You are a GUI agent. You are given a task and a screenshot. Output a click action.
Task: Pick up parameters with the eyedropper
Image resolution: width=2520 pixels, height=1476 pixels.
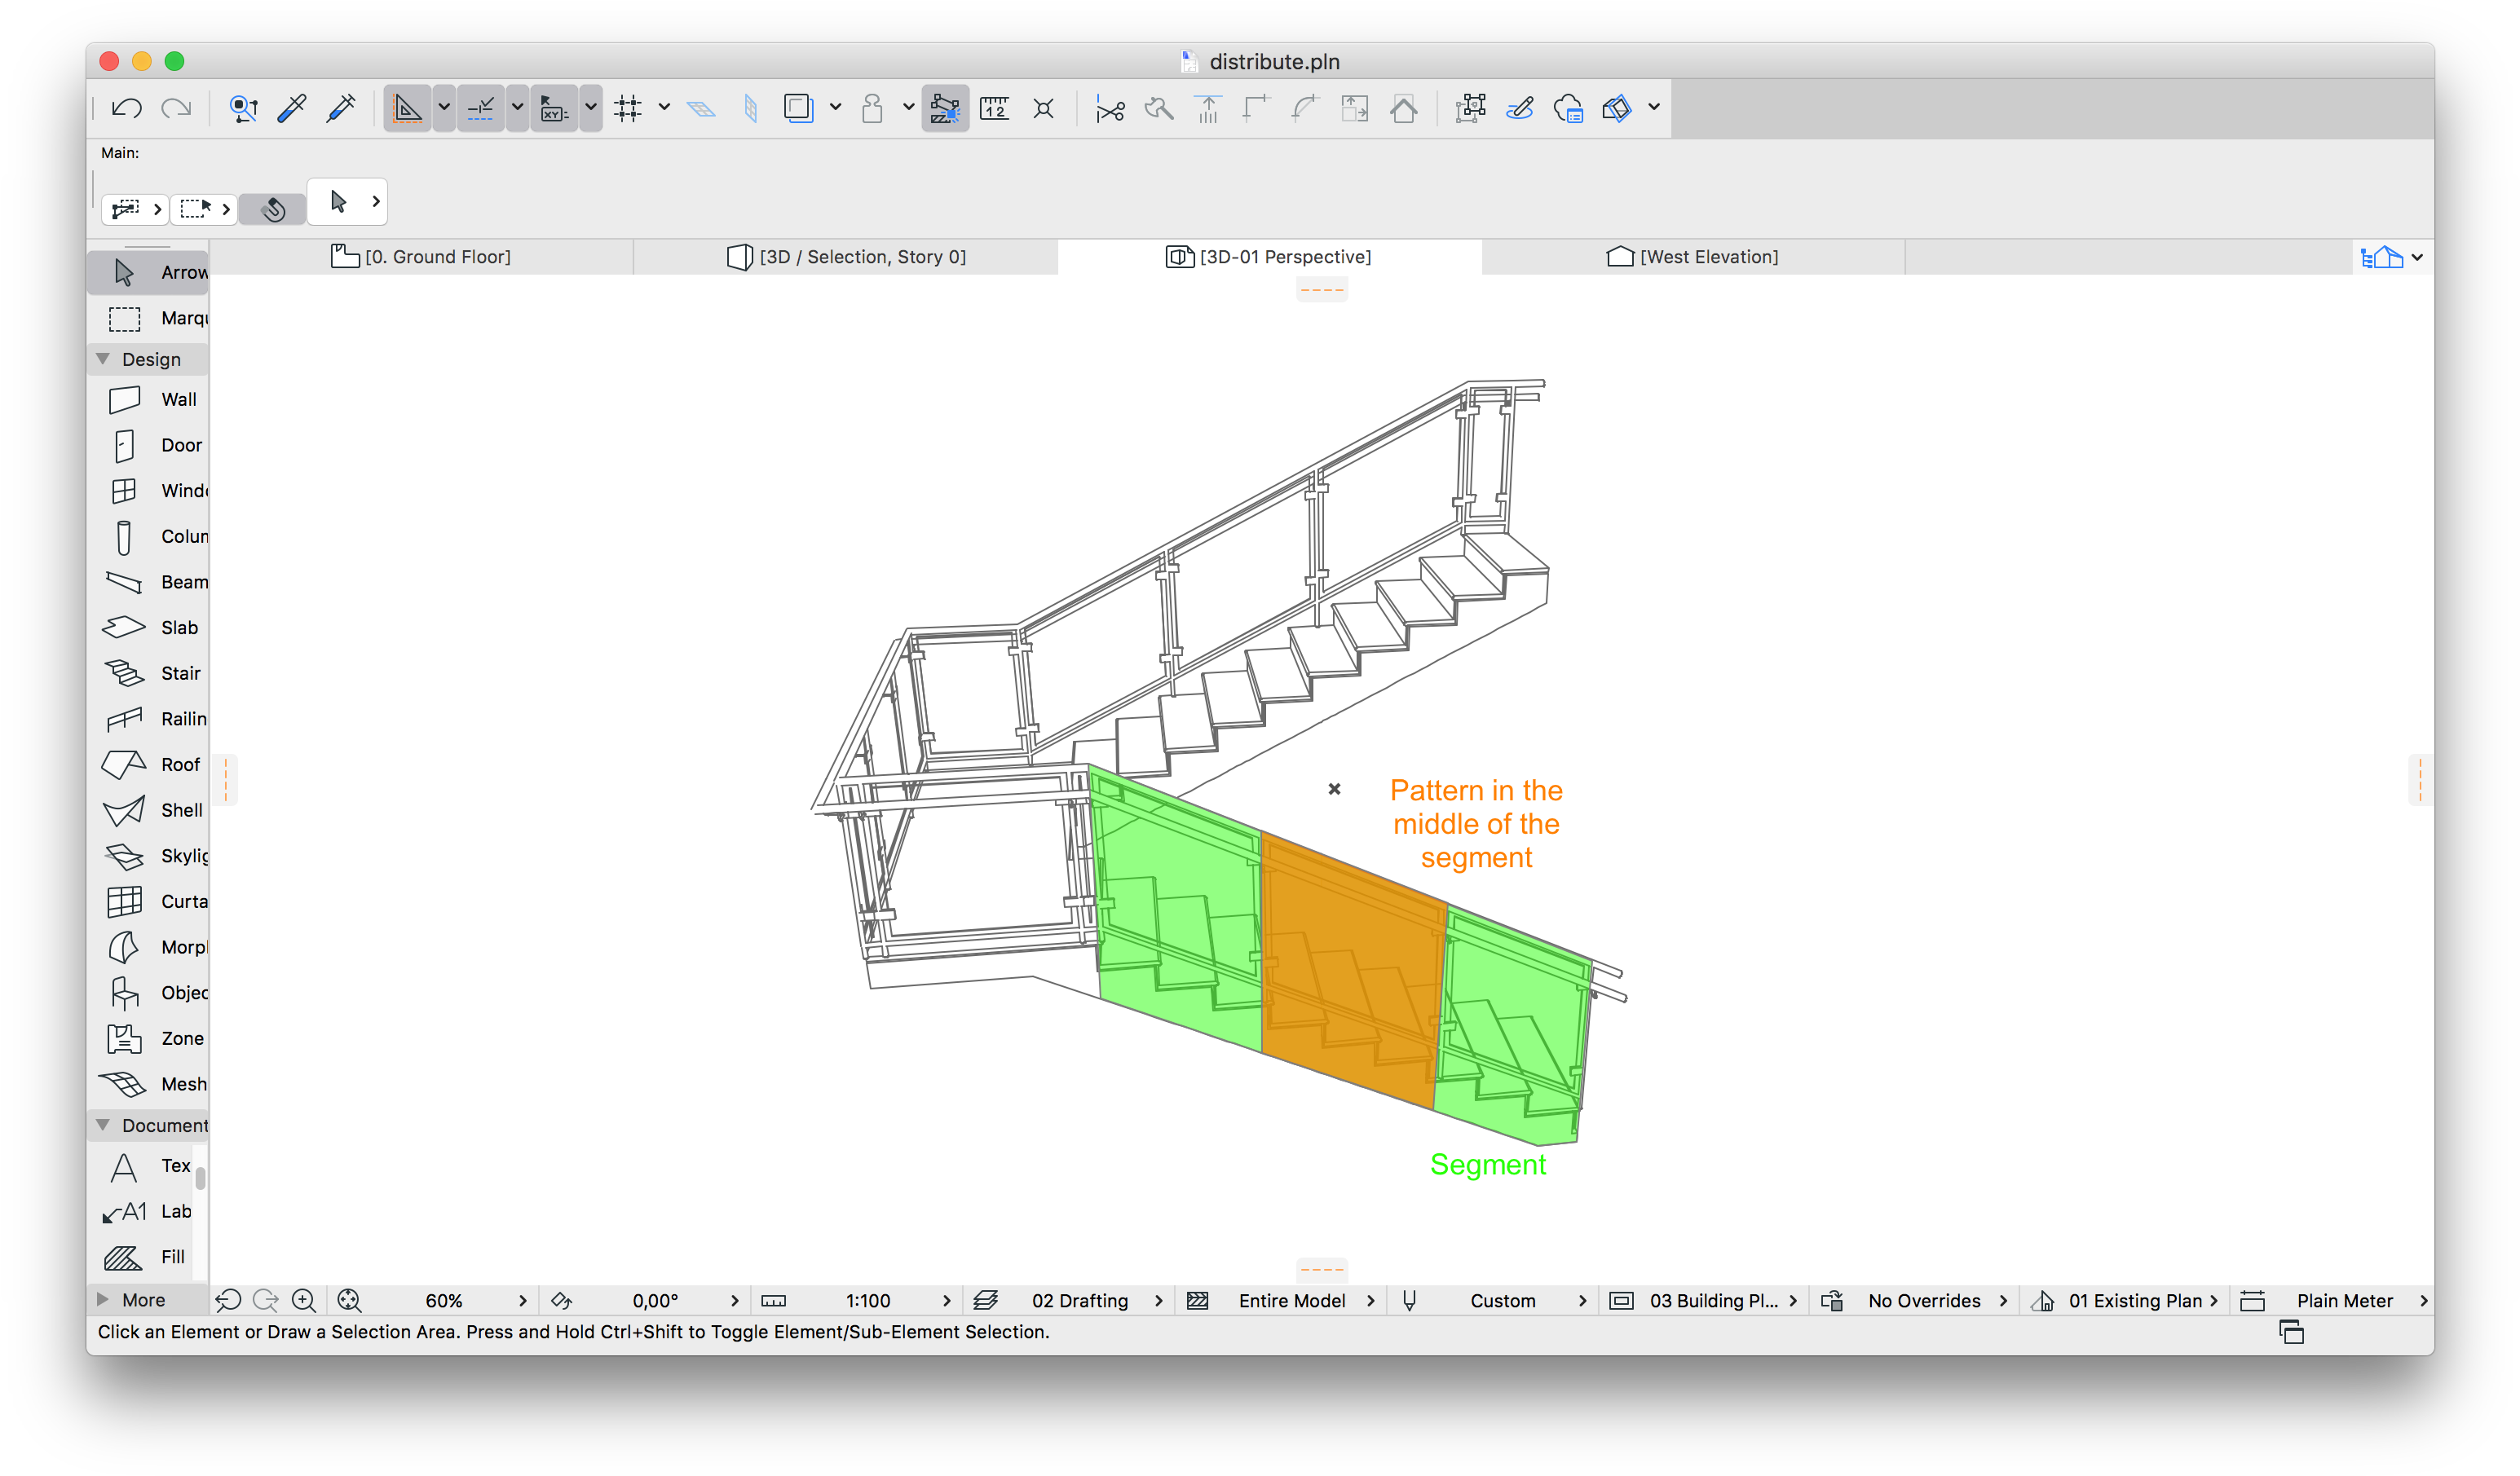(x=292, y=108)
